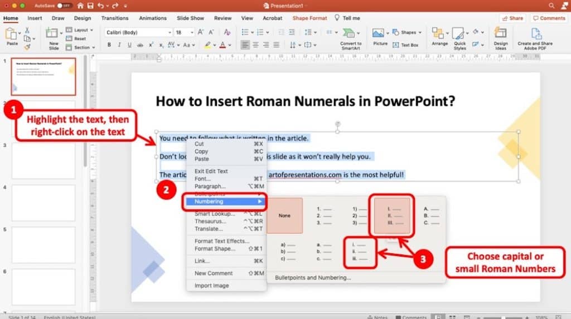Click the Paste clipboard icon
571x319 pixels.
pos(11,34)
